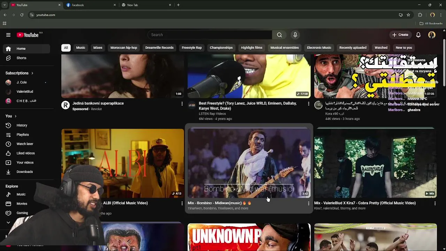Viewport: 446px width, 251px height.
Task: Open options for ALBI music video
Action: (x=182, y=203)
